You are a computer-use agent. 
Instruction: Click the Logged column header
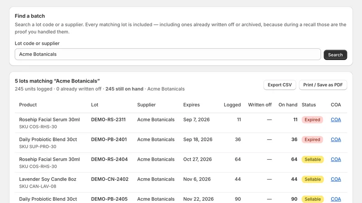click(x=232, y=105)
